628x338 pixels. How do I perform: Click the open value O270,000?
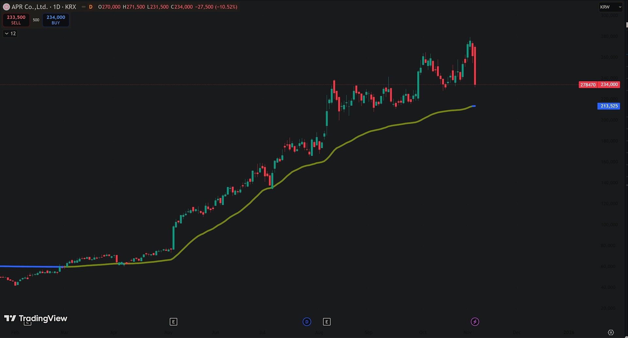[109, 7]
